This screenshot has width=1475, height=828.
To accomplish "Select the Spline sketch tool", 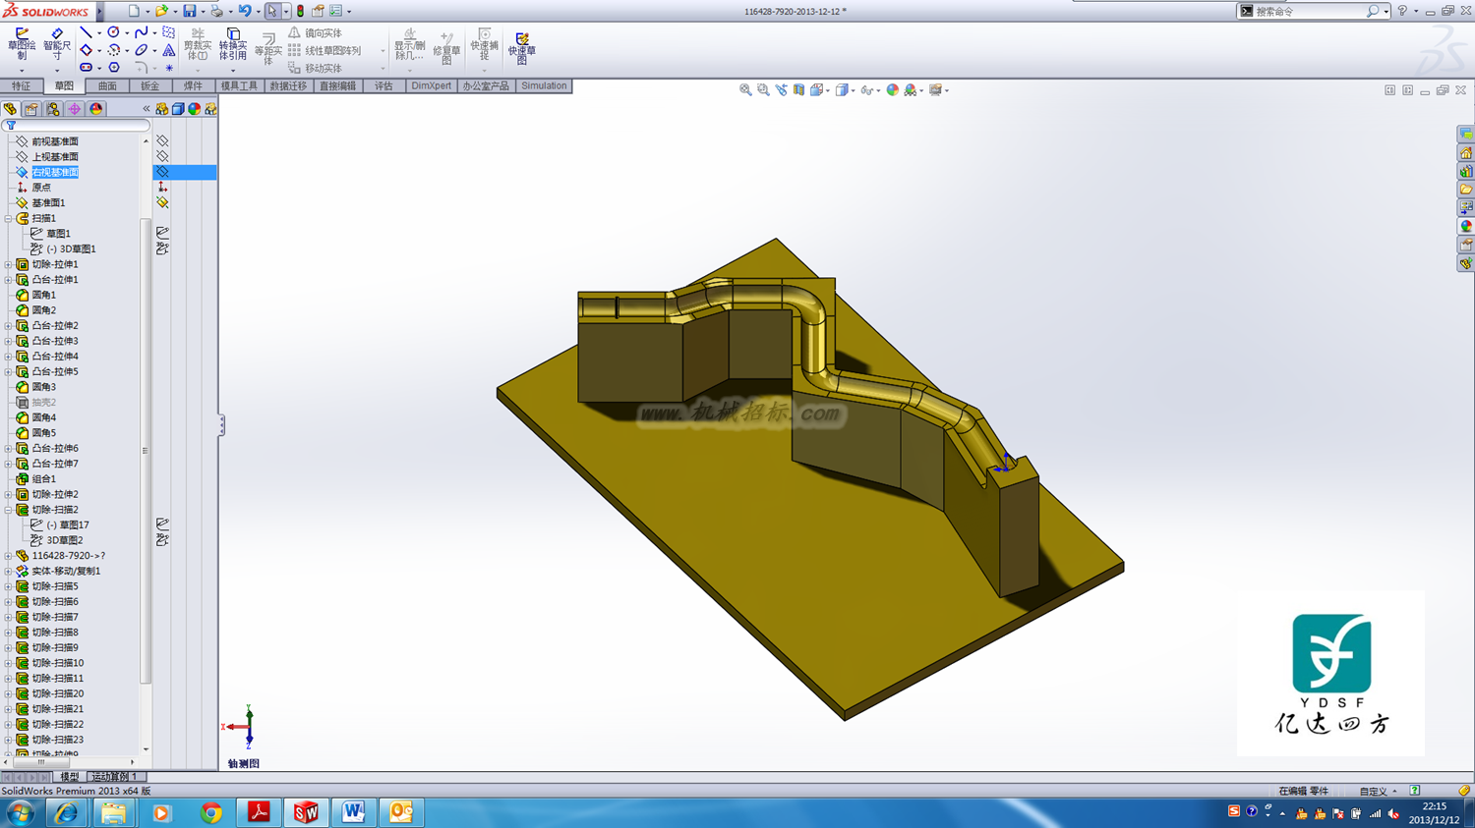I will [x=141, y=32].
